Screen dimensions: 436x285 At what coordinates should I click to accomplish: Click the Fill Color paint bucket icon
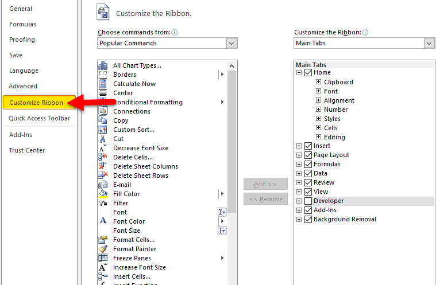103,194
